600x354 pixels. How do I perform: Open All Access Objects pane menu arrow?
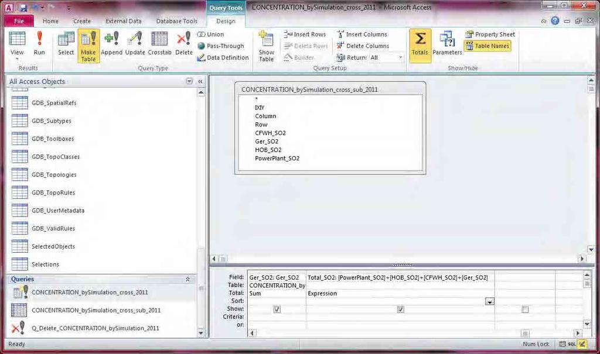(189, 81)
